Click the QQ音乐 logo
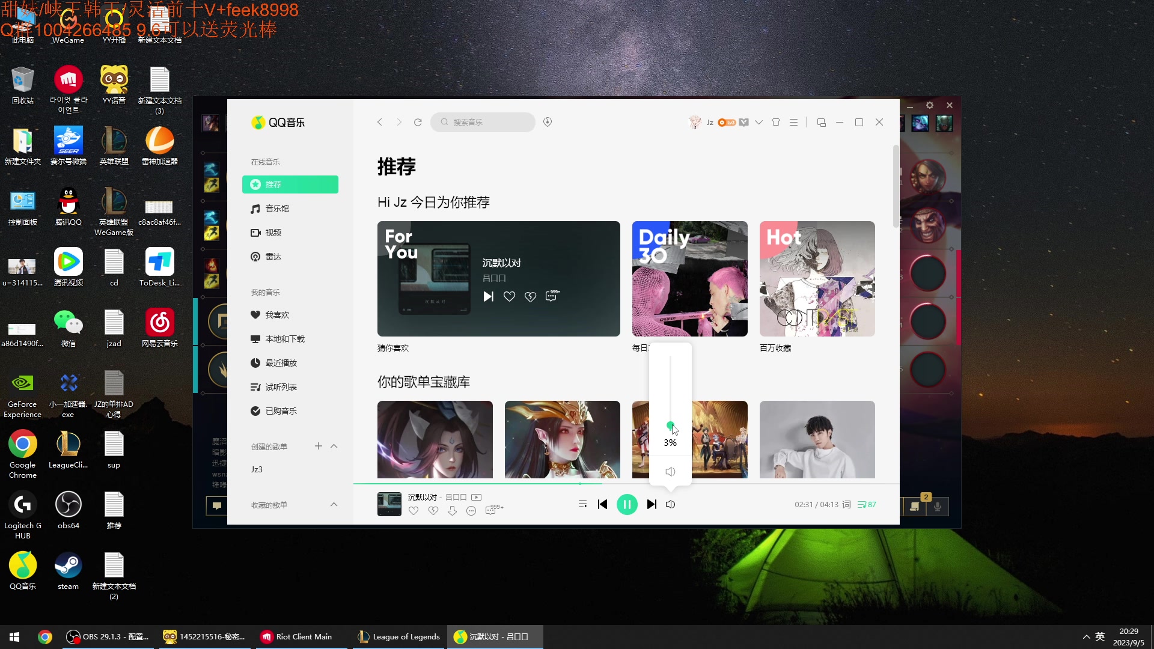 tap(278, 122)
